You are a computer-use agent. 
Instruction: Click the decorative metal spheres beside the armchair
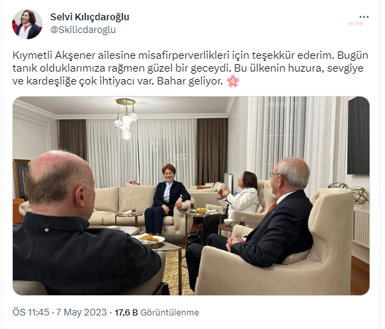[x=351, y=191]
